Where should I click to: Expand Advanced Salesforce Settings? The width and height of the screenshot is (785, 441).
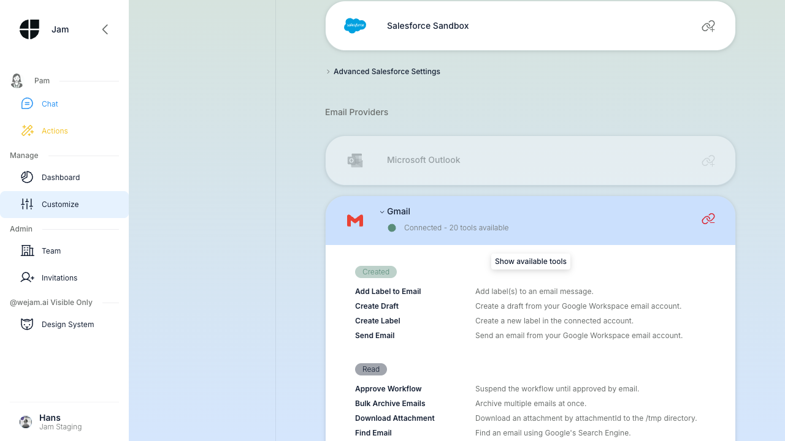[x=383, y=72]
